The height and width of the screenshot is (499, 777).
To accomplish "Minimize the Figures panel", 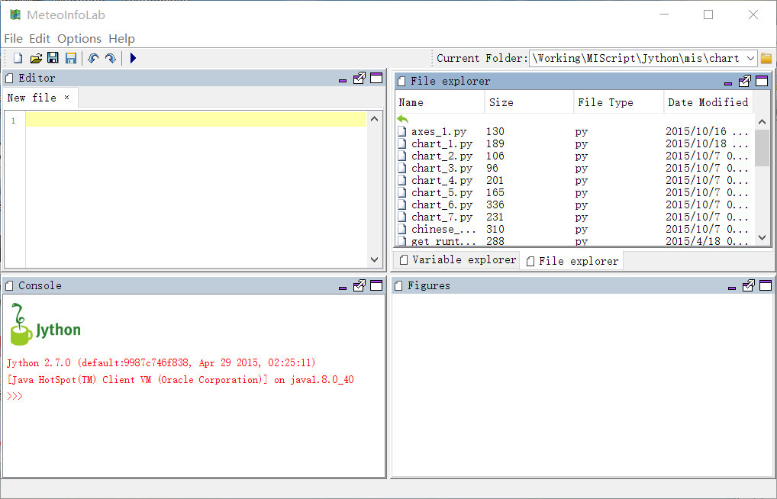I will point(732,287).
